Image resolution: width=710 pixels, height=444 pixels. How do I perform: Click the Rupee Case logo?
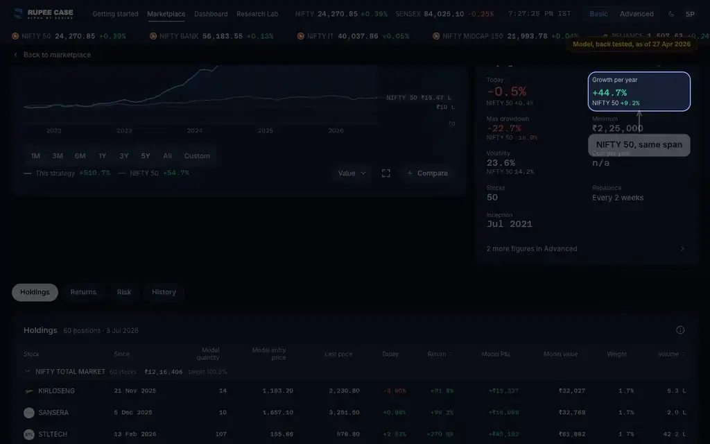click(44, 14)
